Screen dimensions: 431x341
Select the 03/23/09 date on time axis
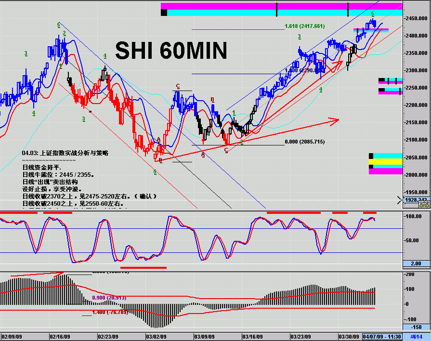click(300, 337)
